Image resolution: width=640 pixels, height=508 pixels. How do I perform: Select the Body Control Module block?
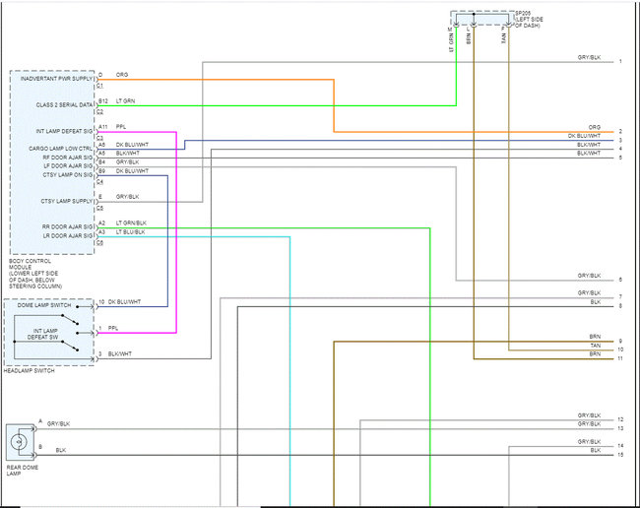tap(52, 162)
